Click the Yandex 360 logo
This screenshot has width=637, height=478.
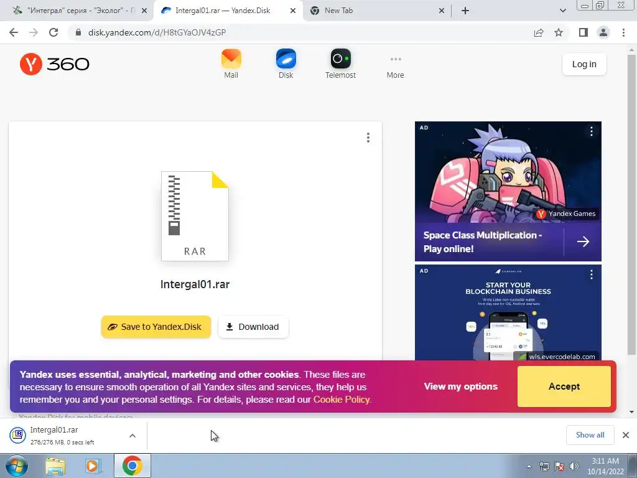point(55,64)
